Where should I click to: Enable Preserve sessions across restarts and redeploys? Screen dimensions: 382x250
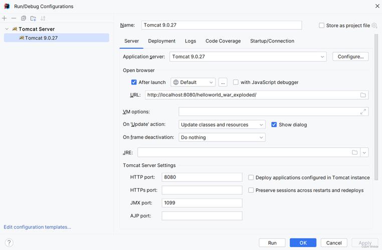coord(251,190)
